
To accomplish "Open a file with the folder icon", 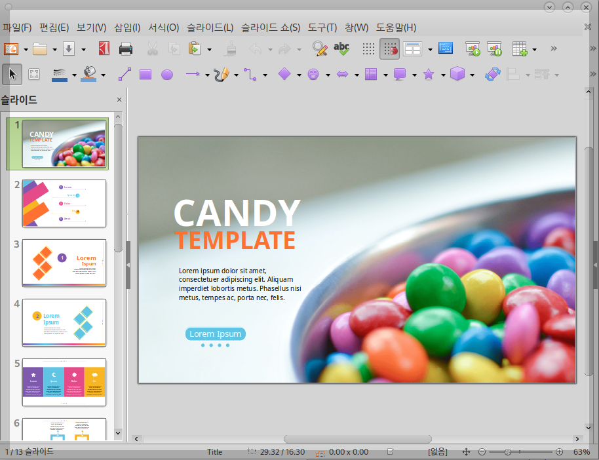I will pyautogui.click(x=40, y=49).
